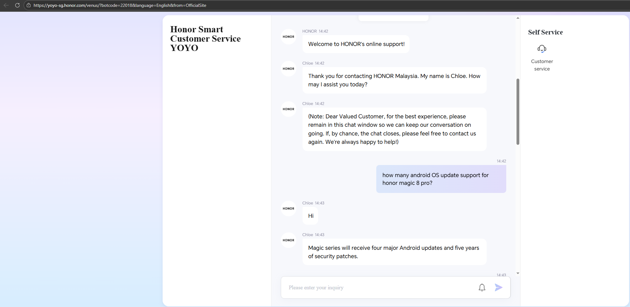Viewport: 630px width, 307px height.
Task: Click the Magic series Android updates reply
Action: pos(394,252)
